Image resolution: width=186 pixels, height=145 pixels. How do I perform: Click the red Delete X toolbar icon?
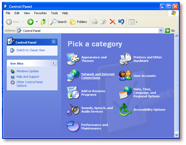coord(112,22)
